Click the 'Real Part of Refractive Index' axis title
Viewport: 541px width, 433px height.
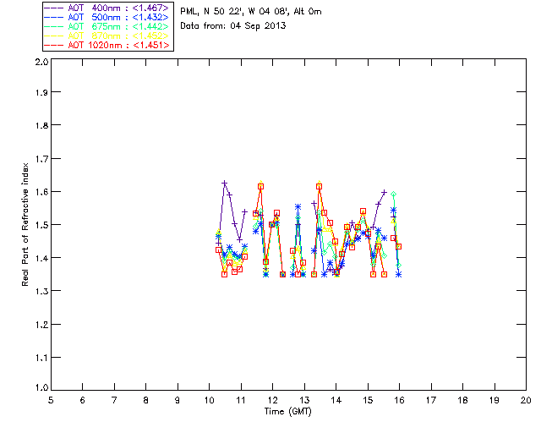point(25,224)
